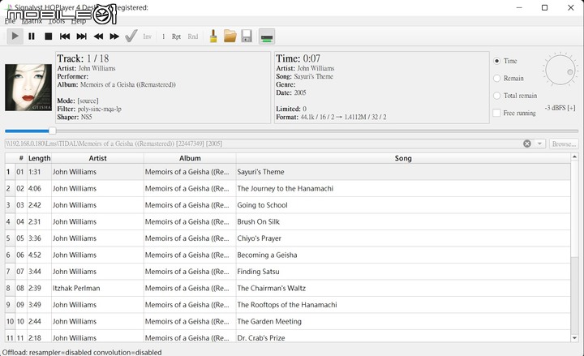Expand the library path dropdown arrow
584x356 pixels.
pos(539,144)
